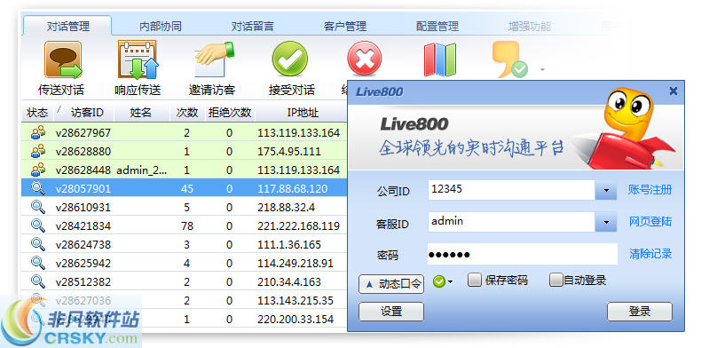The image size is (701, 348).
Task: Click IP address 114.249.218.91
Action: click(295, 264)
